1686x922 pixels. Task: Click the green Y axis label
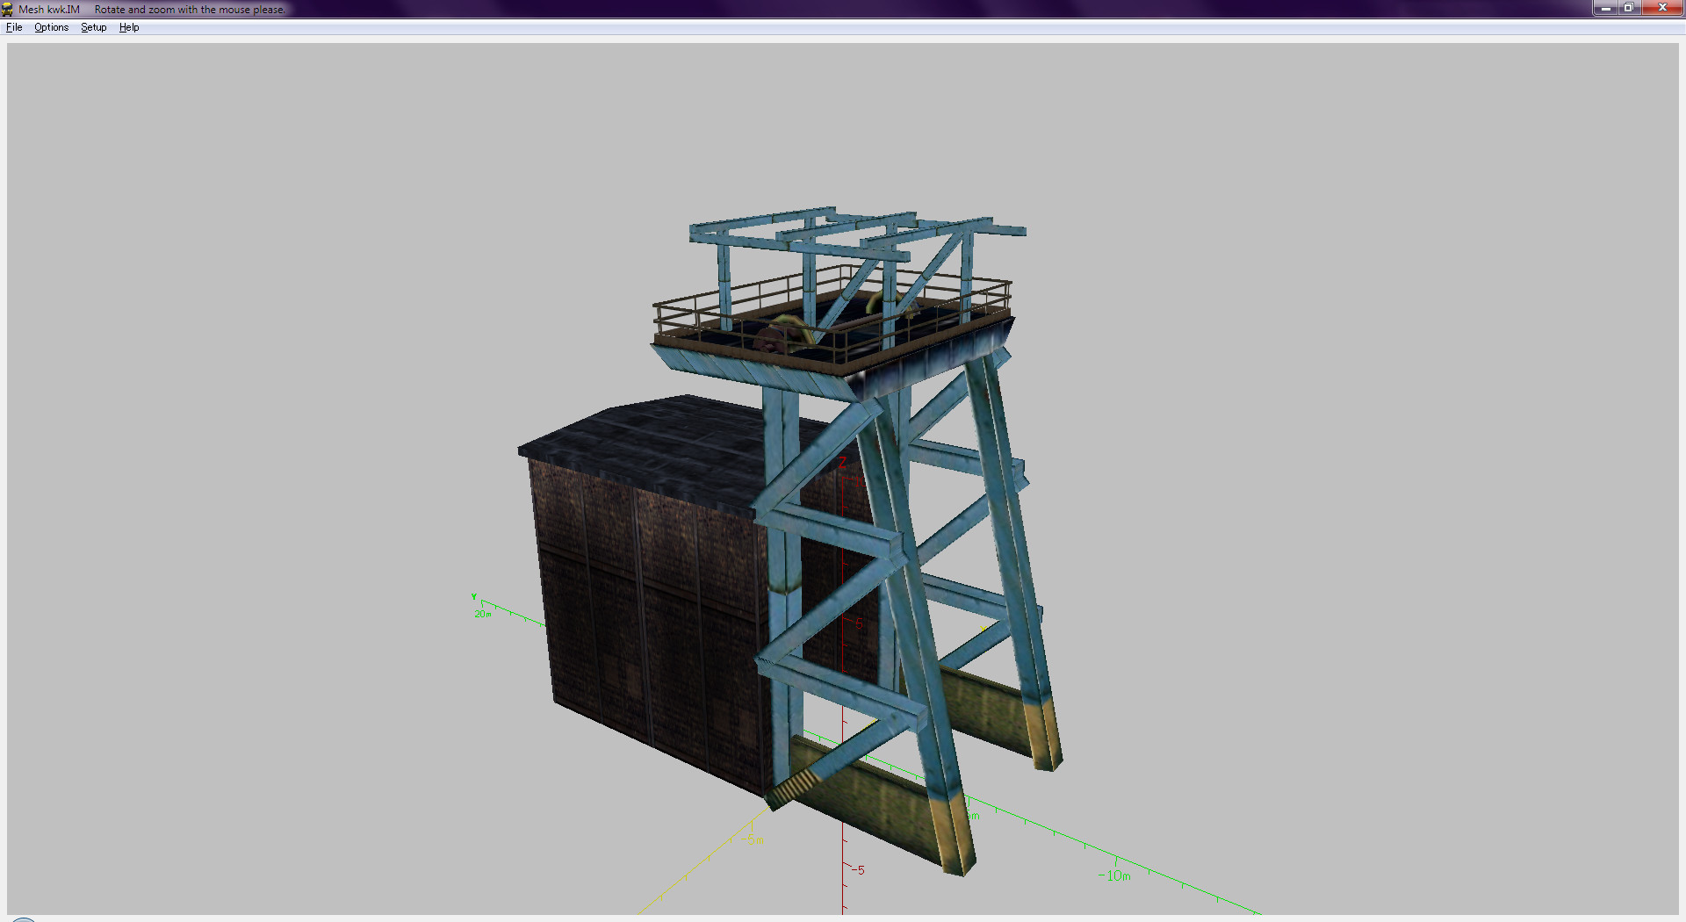pyautogui.click(x=474, y=597)
